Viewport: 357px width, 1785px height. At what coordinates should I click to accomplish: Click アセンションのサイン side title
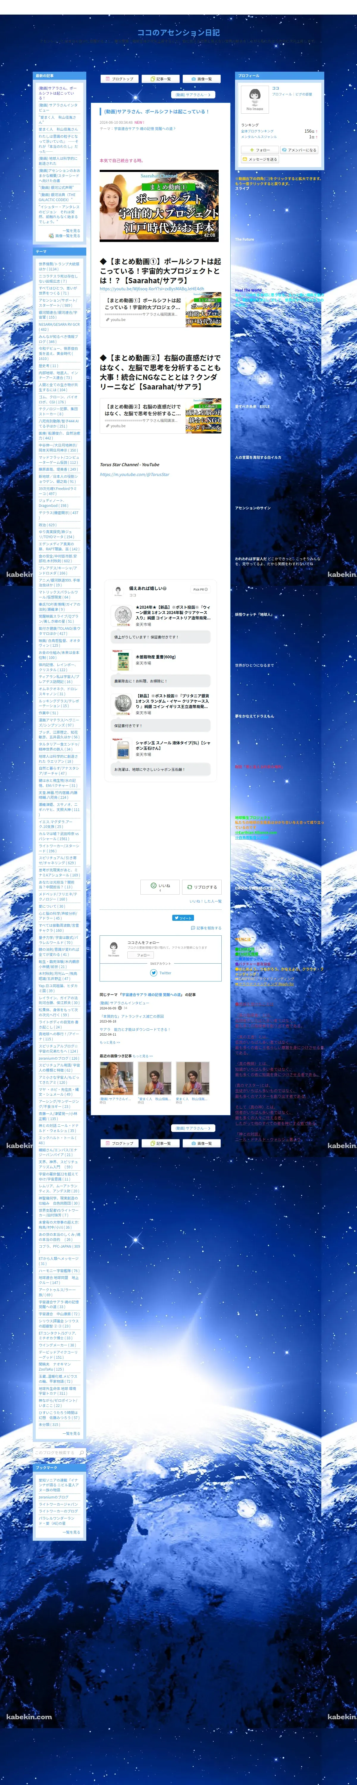coord(252,508)
